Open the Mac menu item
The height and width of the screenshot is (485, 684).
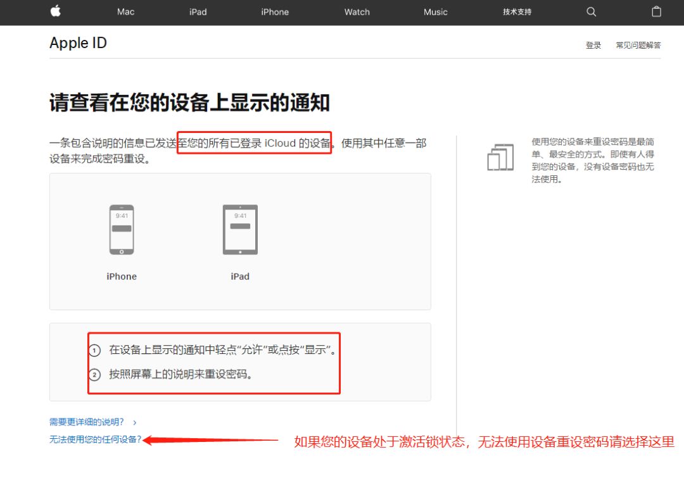(125, 11)
